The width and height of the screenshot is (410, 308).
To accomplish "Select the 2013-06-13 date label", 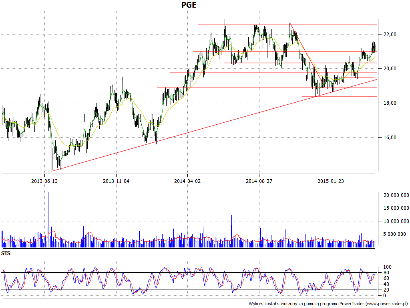I will click(x=44, y=181).
